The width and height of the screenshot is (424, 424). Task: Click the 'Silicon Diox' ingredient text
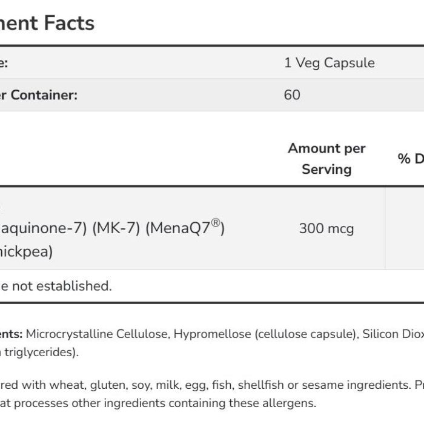click(x=393, y=334)
